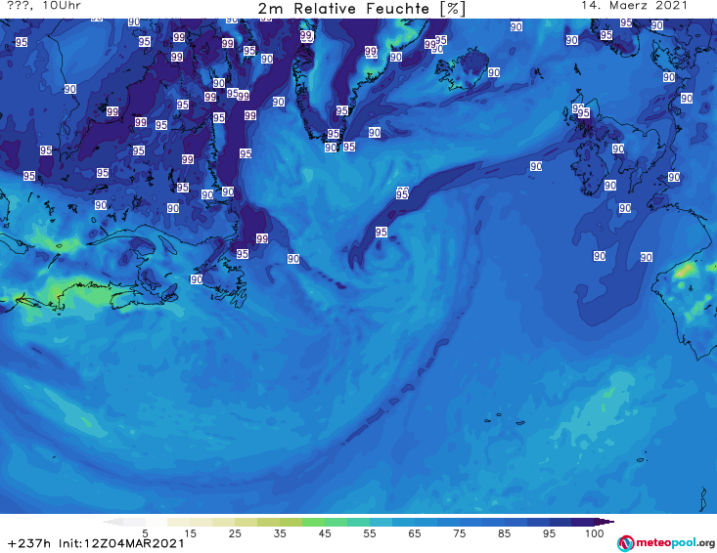This screenshot has height=553, width=717.
Task: Open the meteopool.org link text
Action: [675, 543]
